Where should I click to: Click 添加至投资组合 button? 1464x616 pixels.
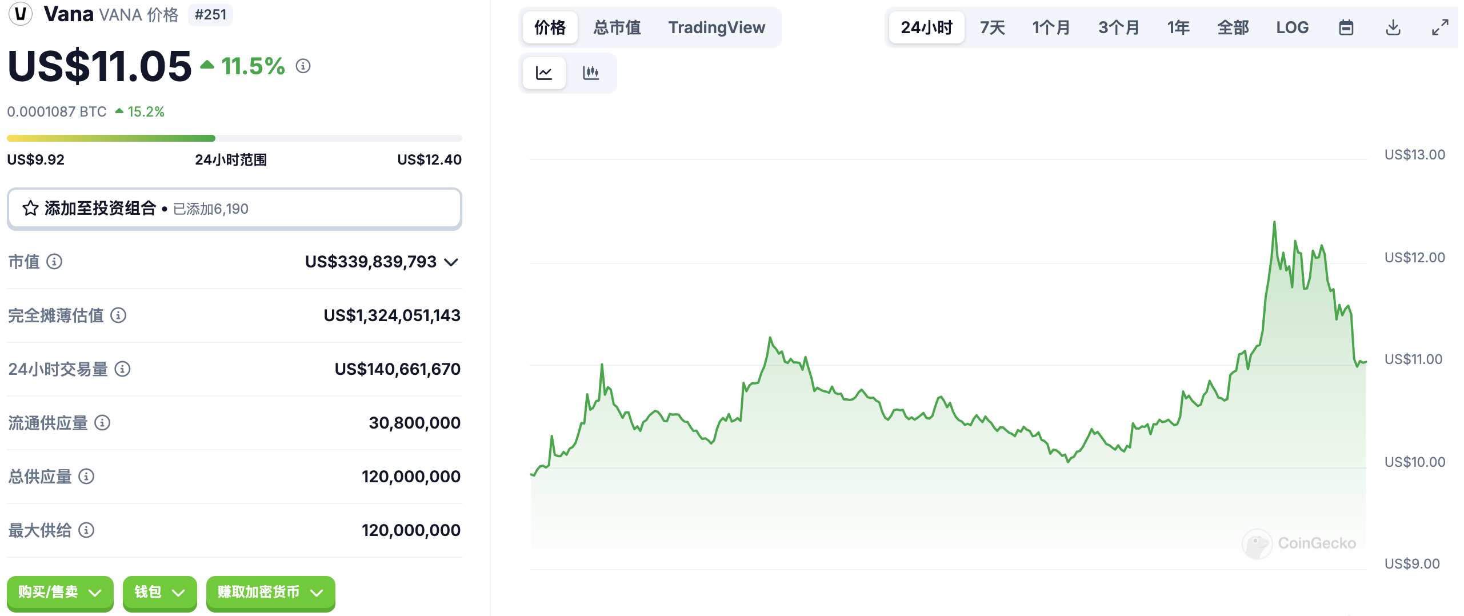coord(234,209)
